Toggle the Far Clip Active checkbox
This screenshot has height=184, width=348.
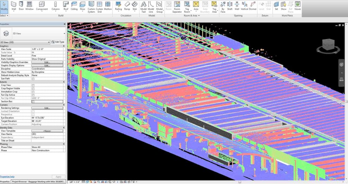pos(33,95)
